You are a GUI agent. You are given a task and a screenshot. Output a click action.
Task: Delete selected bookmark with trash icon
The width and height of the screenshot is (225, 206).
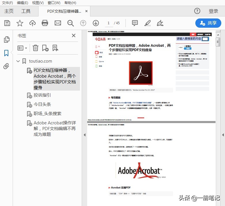click(35, 48)
